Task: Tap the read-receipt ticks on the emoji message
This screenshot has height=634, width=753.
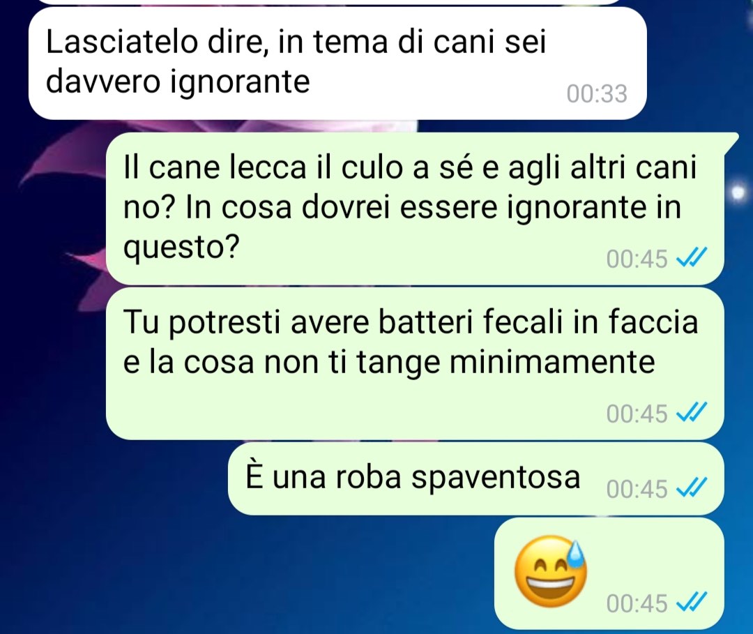Action: (x=691, y=603)
